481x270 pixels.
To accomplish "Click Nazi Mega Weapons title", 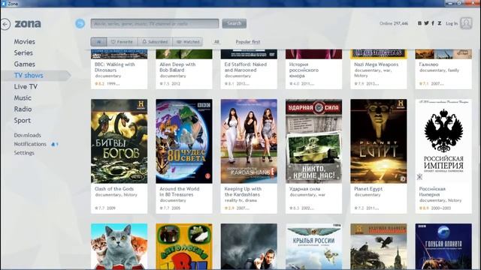I will click(x=376, y=64).
